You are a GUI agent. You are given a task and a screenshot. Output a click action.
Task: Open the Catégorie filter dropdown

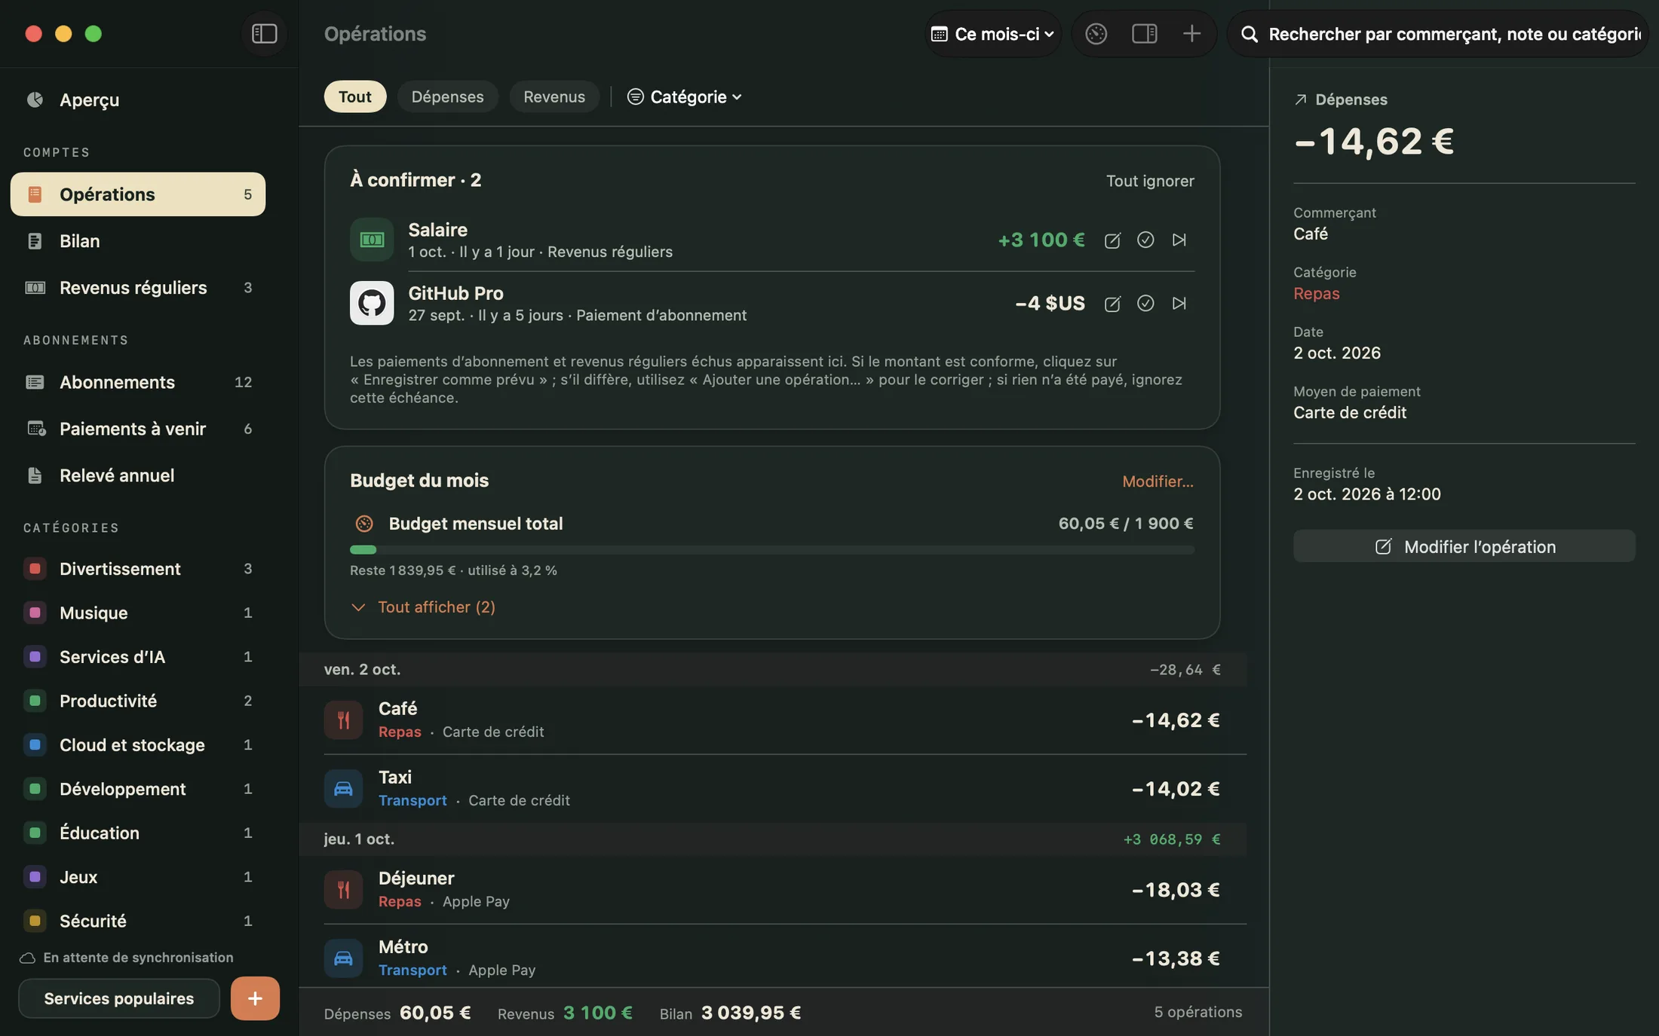pyautogui.click(x=685, y=96)
